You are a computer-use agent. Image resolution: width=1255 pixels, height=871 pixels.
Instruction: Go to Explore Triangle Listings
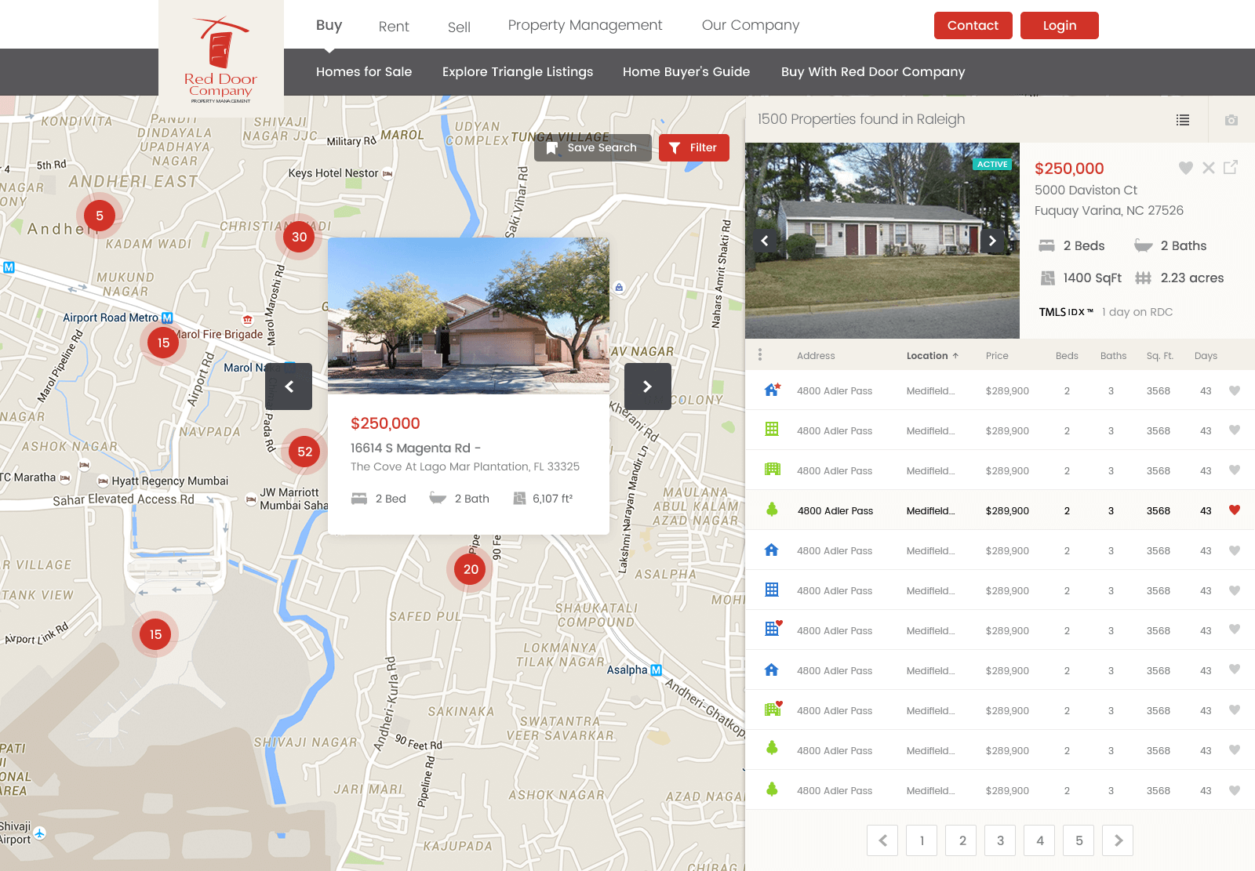pyautogui.click(x=517, y=72)
